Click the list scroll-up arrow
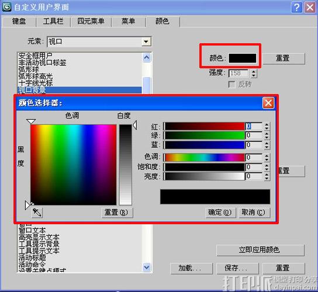Image resolution: width=318 pixels, height=292 pixels. tap(146, 58)
